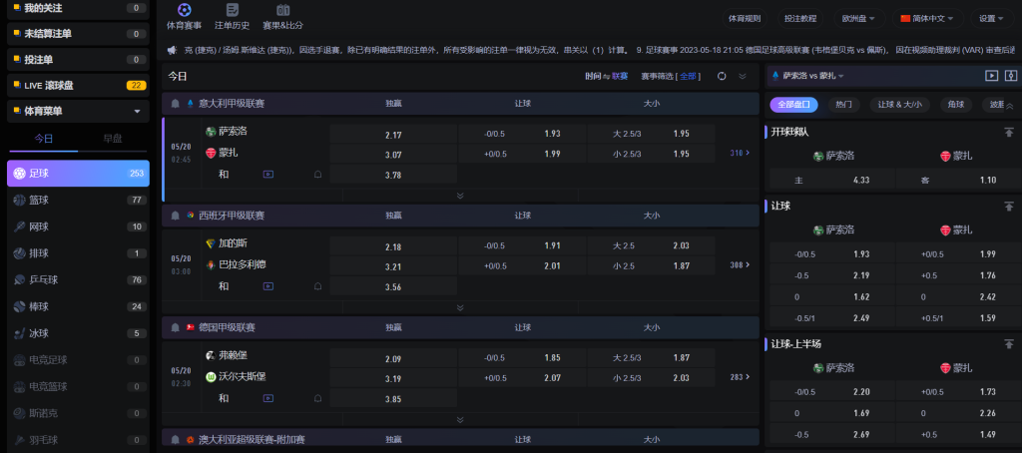Open the pitch tracker icon in right panel
The width and height of the screenshot is (1022, 453).
1010,76
